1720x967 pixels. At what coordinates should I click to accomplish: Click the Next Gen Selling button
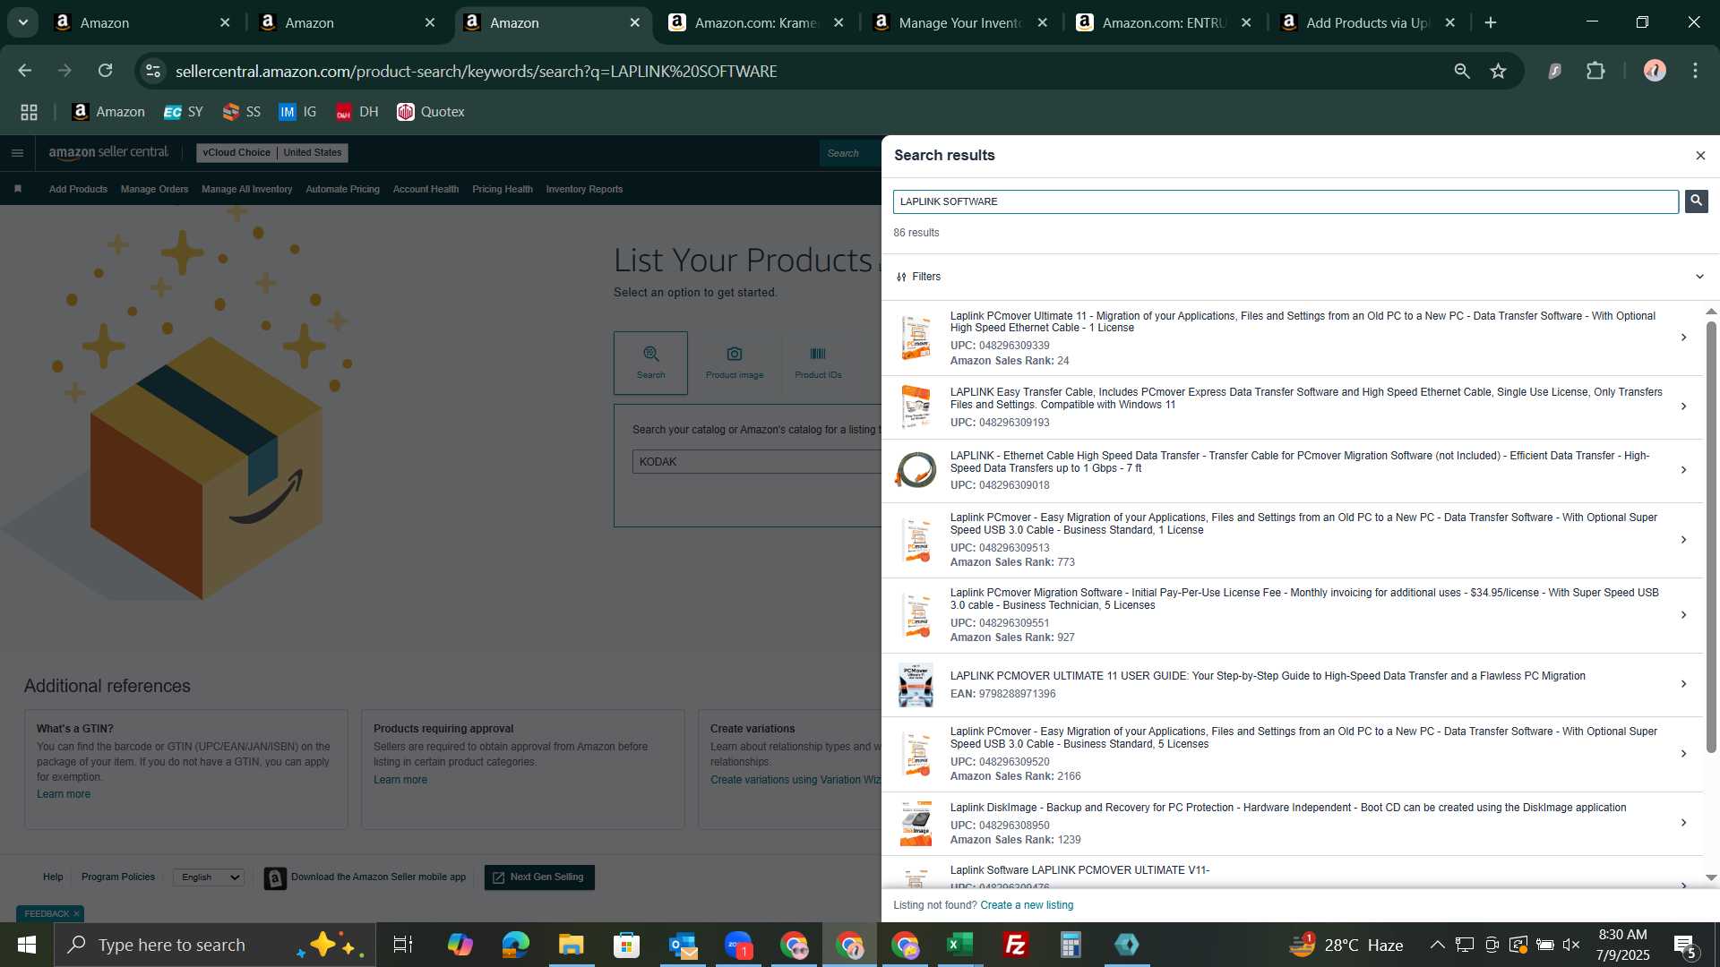pos(539,877)
